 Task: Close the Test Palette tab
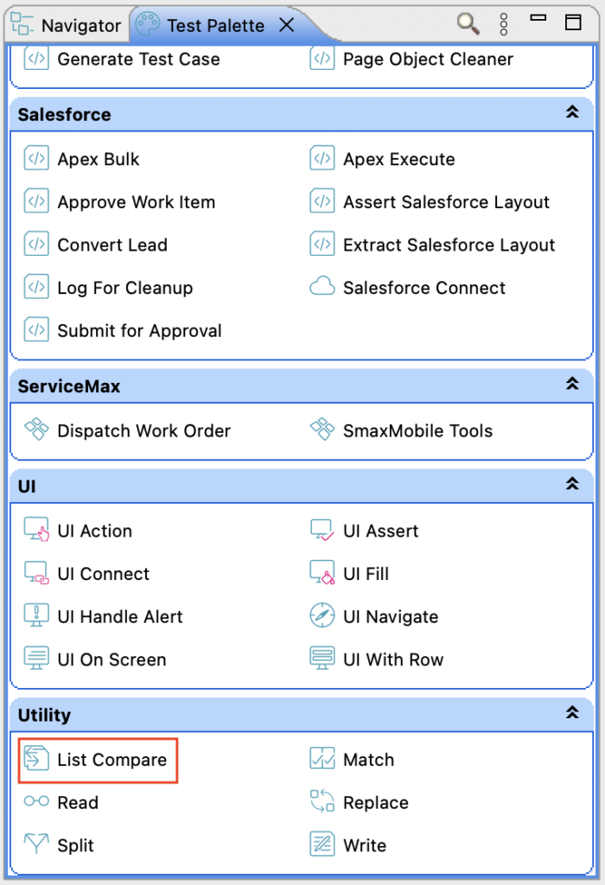pos(286,25)
